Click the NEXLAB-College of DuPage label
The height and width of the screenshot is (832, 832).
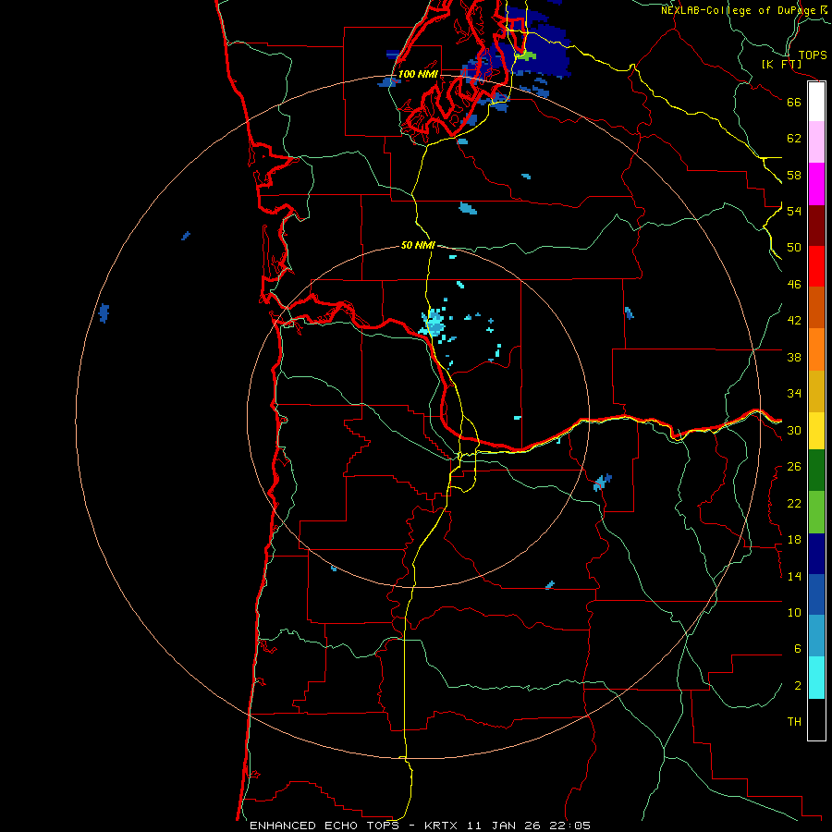(x=738, y=10)
